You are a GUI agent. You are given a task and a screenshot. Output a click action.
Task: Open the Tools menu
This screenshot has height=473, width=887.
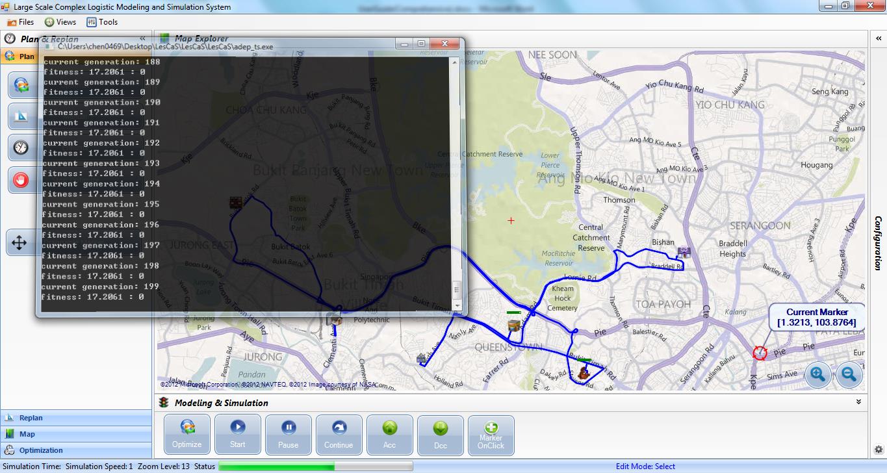[103, 22]
